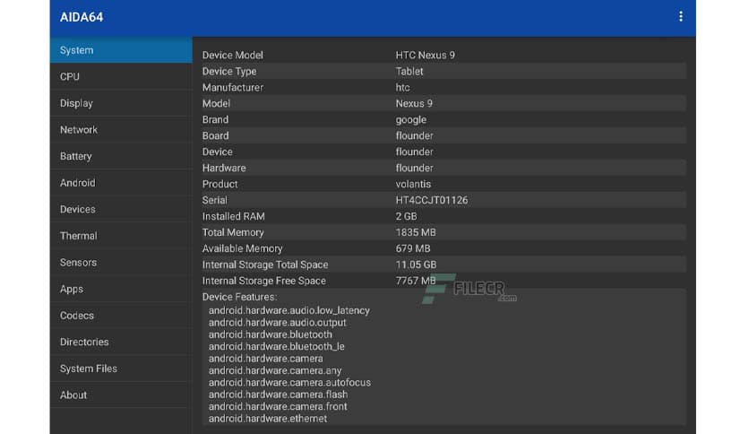Select the Device Model value HTC Nexus 9
The image size is (749, 434).
(426, 55)
